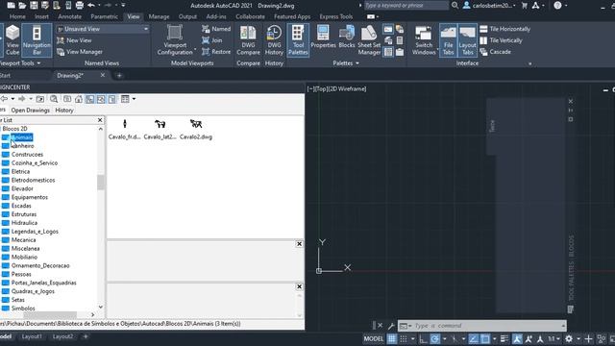Click the Save icon in the quick access toolbar
The width and height of the screenshot is (615, 346).
34,6
